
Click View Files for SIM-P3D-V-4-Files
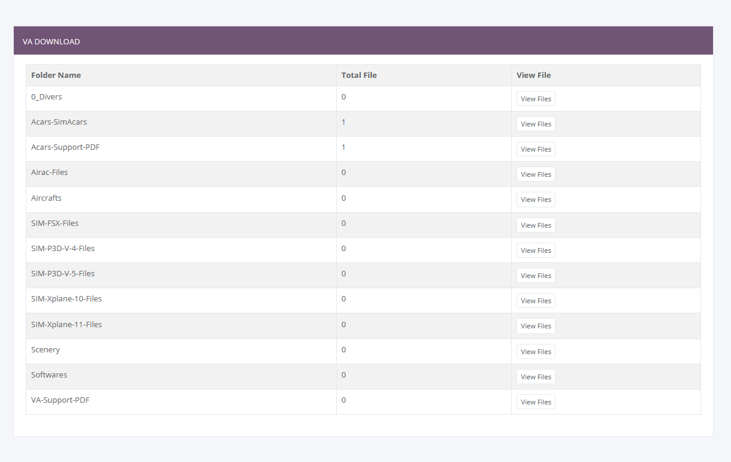click(536, 250)
